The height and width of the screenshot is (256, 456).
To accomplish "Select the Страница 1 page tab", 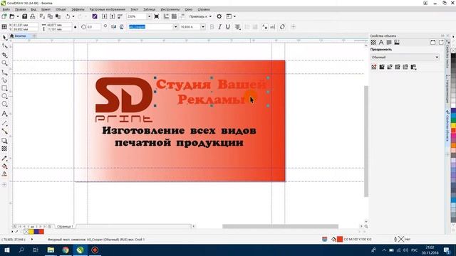I will coord(65,226).
